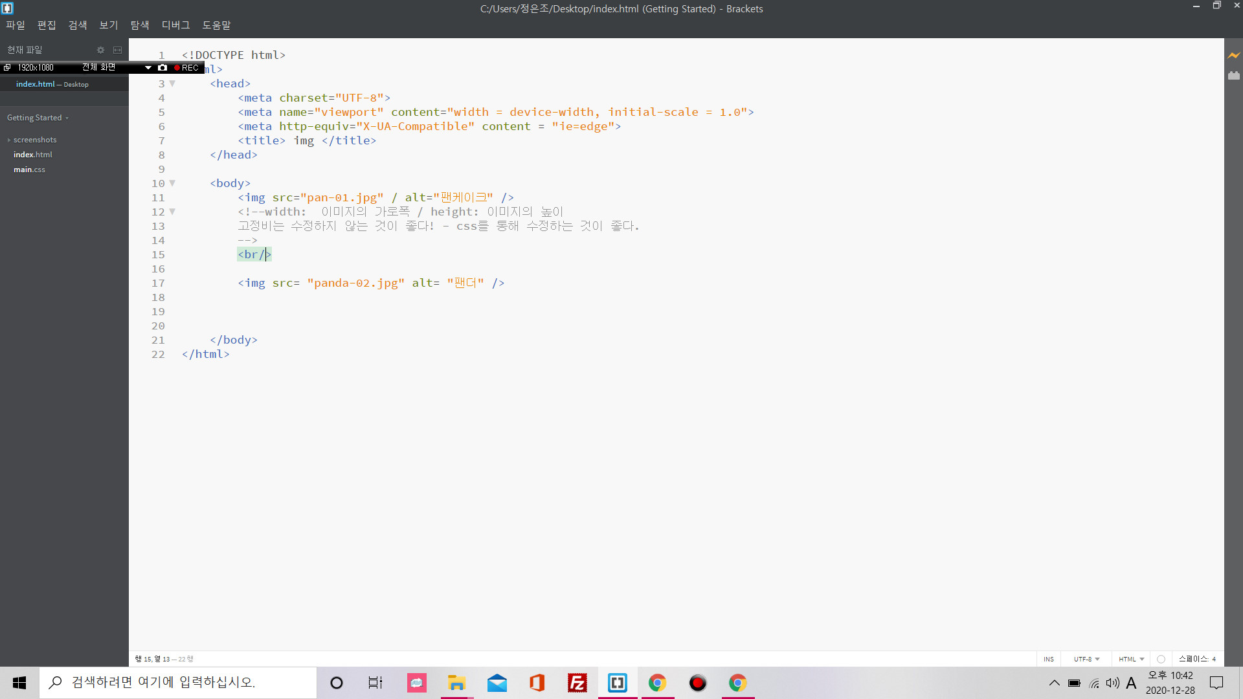
Task: Toggle IME input mode A indicator
Action: click(x=1132, y=683)
